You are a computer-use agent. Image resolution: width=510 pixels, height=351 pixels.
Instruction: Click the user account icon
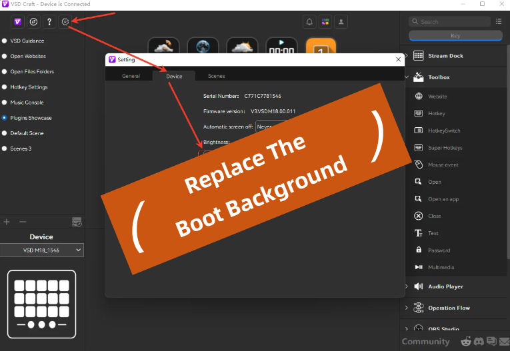[x=341, y=22]
